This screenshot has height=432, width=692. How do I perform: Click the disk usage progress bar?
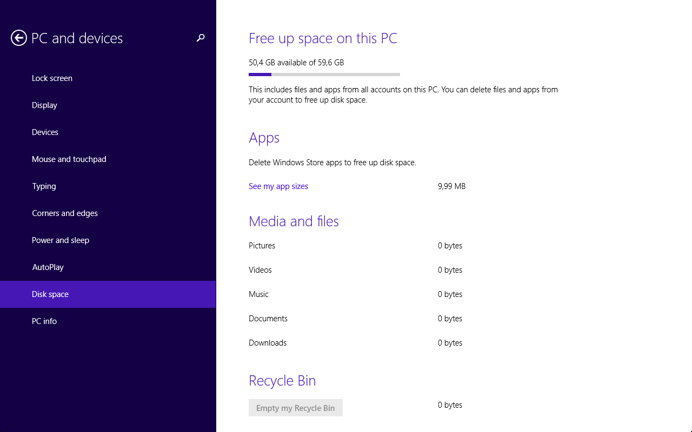pyautogui.click(x=324, y=75)
